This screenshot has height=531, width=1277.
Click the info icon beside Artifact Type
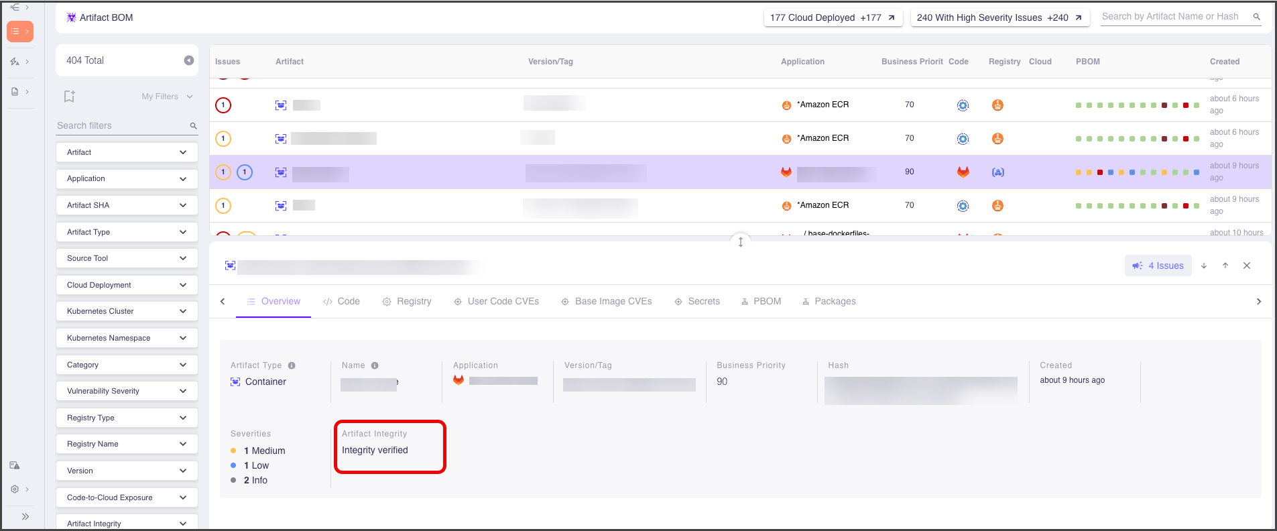(x=292, y=365)
